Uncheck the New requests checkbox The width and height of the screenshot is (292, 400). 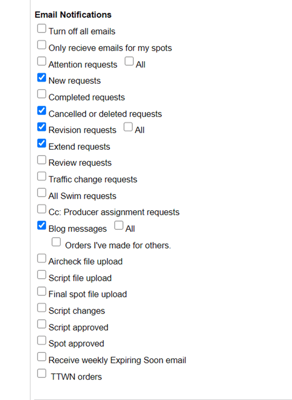point(42,78)
